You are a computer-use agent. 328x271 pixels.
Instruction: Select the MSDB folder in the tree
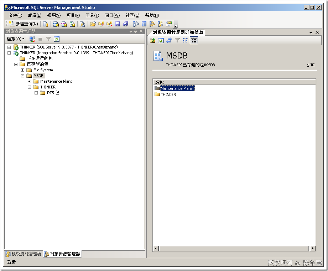(38, 76)
